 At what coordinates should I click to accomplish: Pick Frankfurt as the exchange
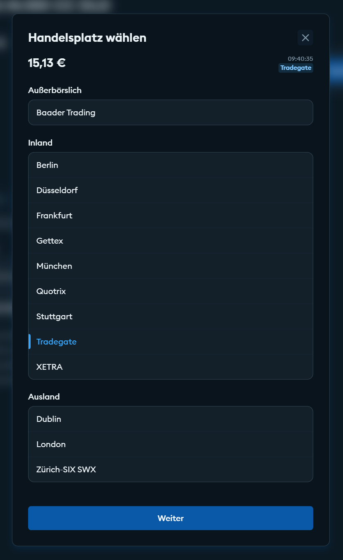click(170, 215)
